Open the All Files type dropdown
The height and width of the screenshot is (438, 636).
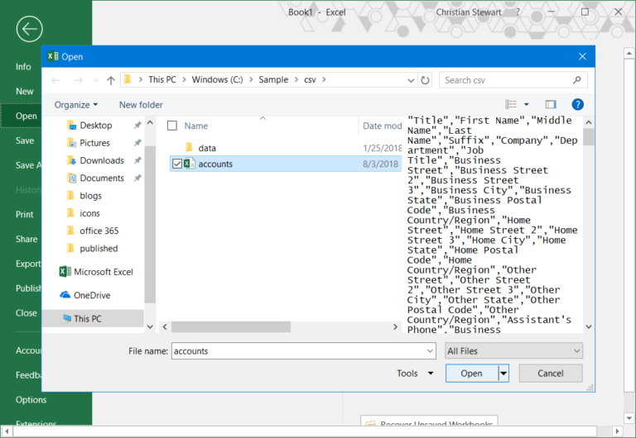[x=513, y=351]
